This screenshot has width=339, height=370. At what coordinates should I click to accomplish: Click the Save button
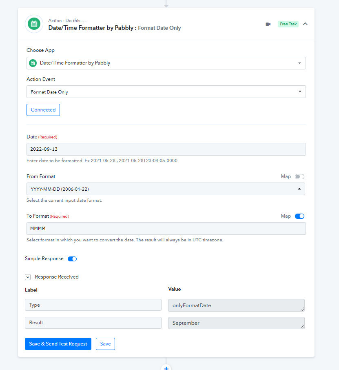point(105,344)
